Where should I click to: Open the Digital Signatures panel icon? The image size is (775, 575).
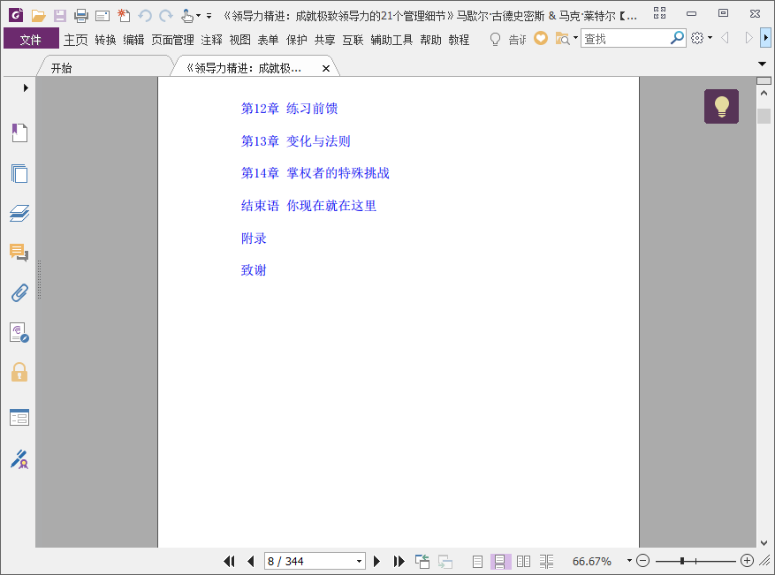(19, 333)
